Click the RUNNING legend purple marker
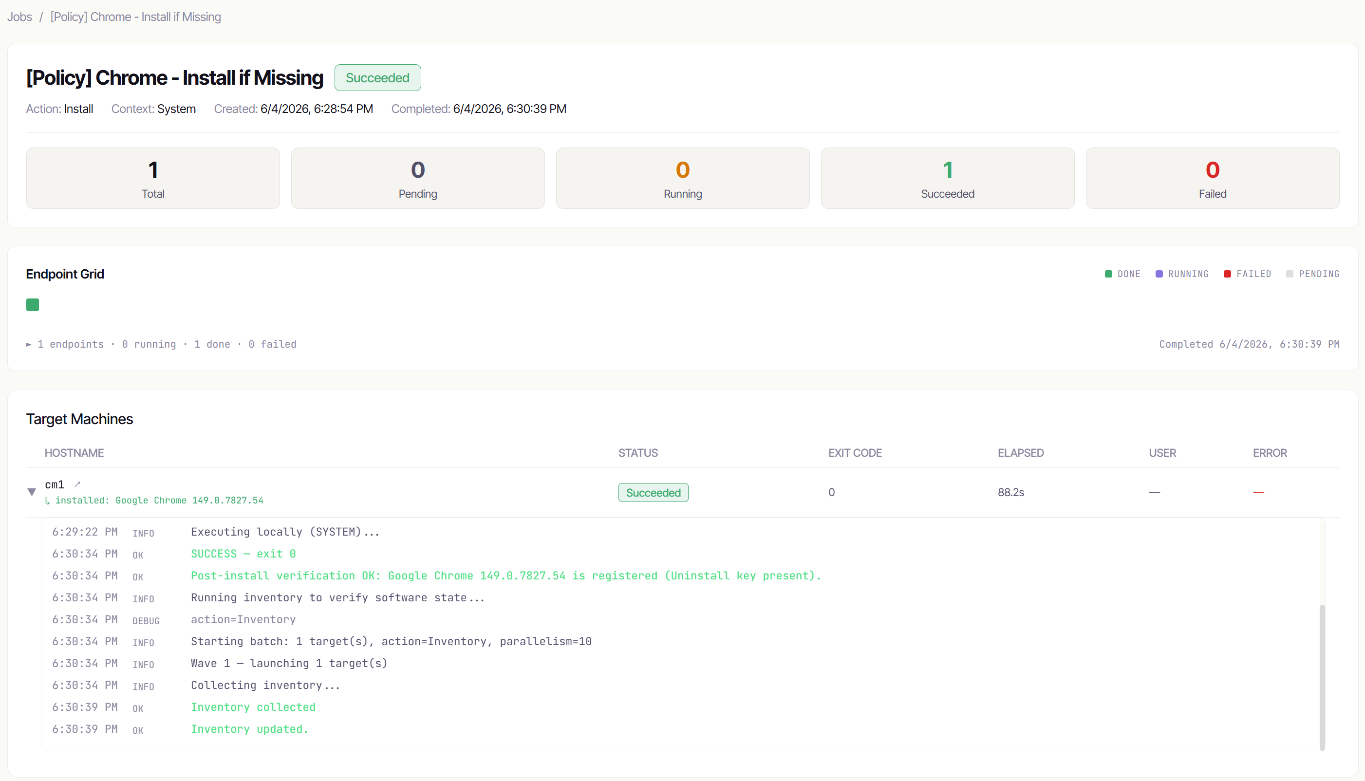 (x=1159, y=274)
